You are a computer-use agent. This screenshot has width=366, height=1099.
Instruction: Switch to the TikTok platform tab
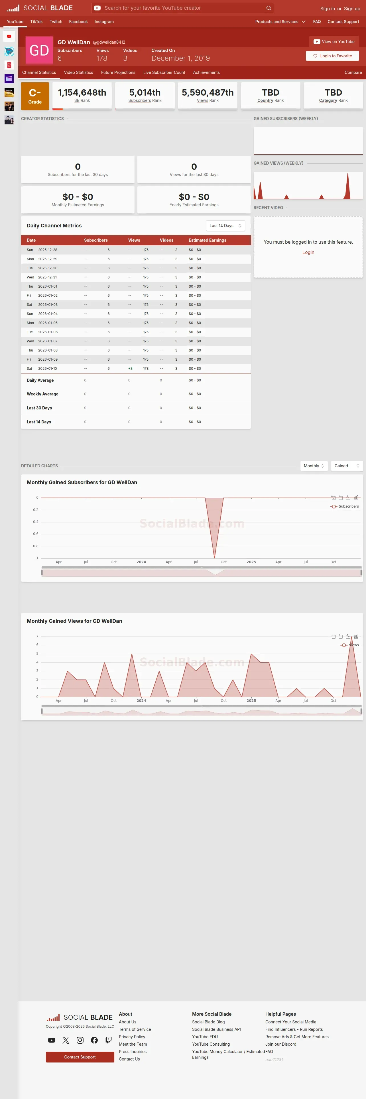point(36,22)
